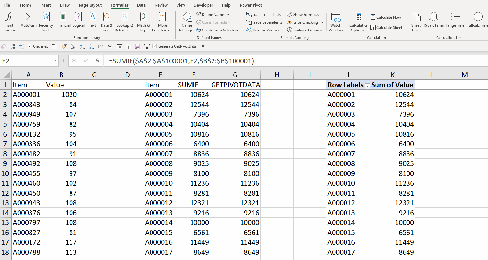This screenshot has width=488, height=260.
Task: Switch to the Data tab
Action: [x=141, y=5]
